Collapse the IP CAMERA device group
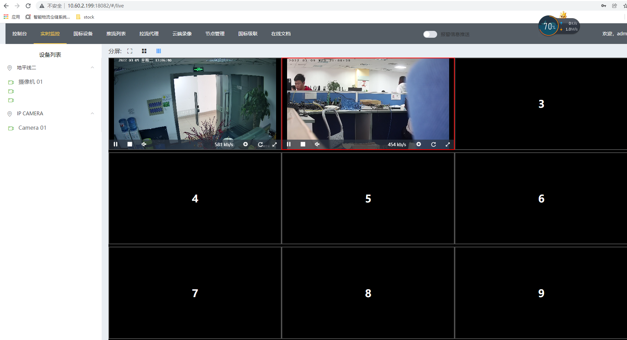 pyautogui.click(x=92, y=113)
